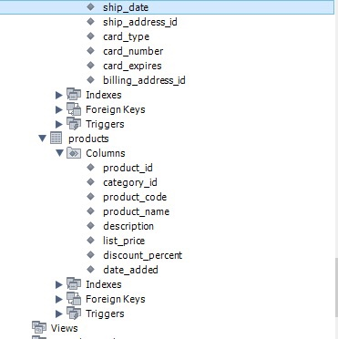Click the Indexes folder icon above products
338x339 pixels.
pos(74,95)
